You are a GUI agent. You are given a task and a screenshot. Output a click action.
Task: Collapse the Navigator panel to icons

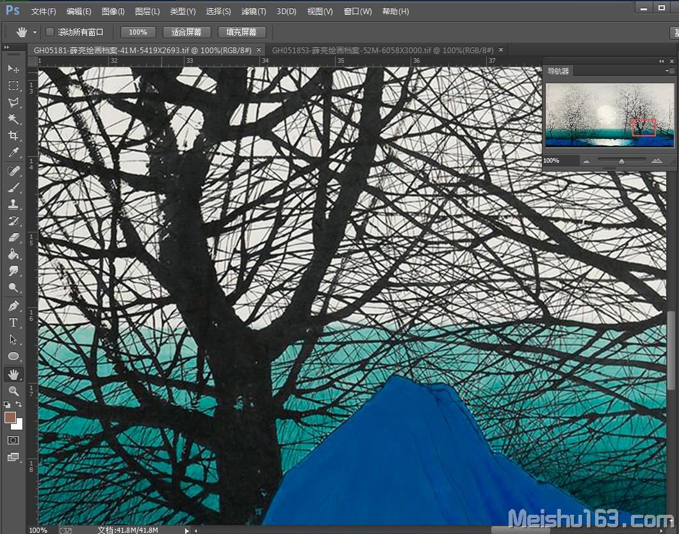pos(661,61)
